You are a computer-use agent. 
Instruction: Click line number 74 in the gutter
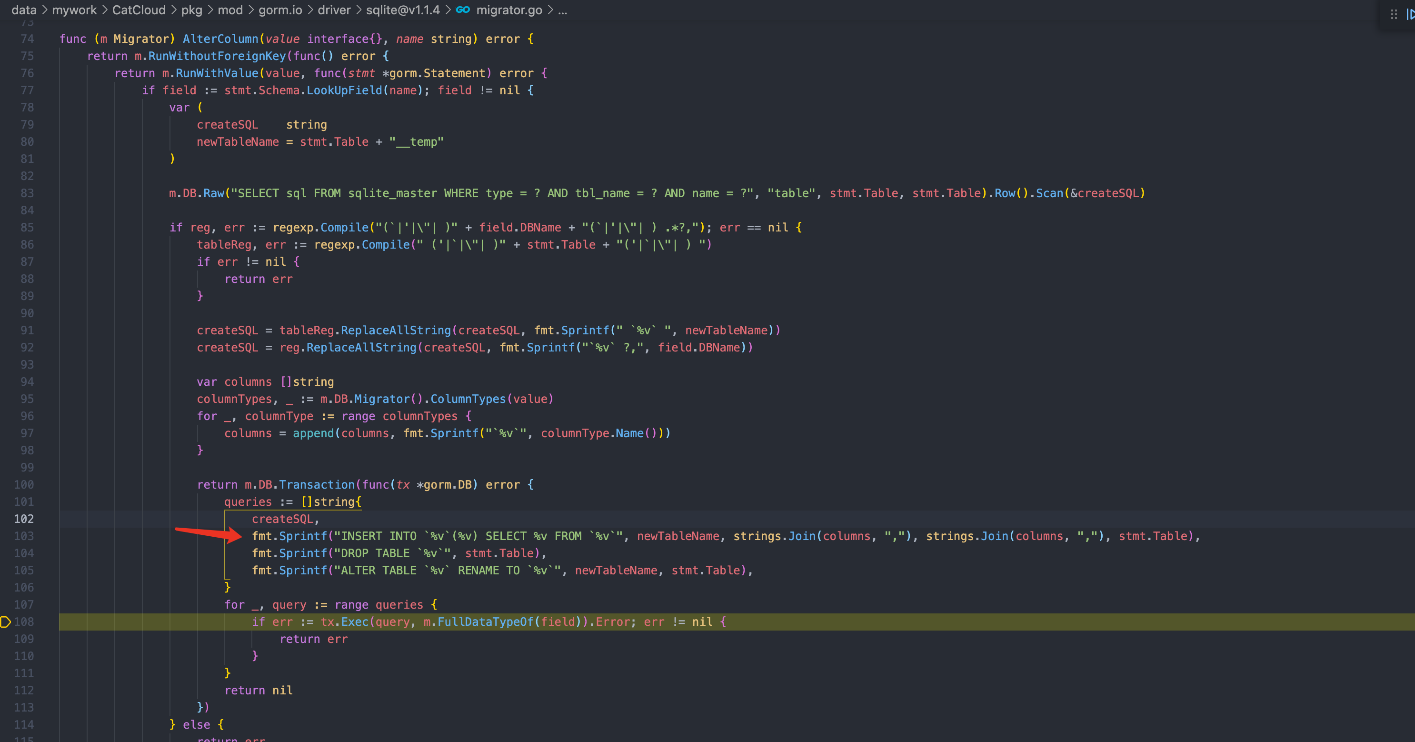coord(26,39)
